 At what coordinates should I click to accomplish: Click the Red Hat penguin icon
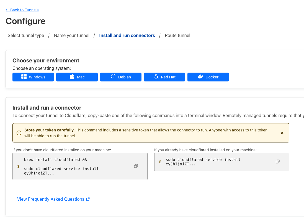coord(156,77)
